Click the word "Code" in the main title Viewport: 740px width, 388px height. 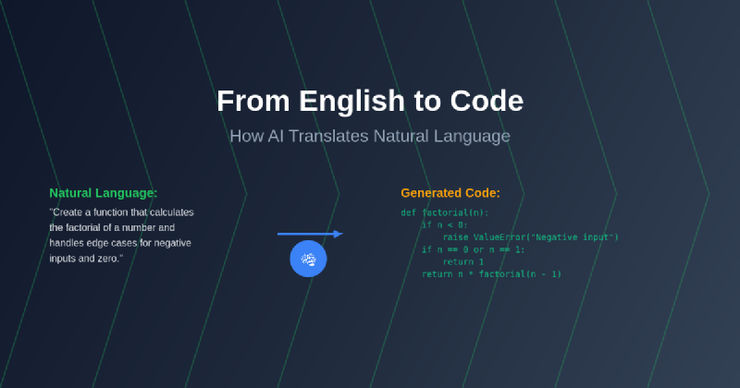pos(487,101)
